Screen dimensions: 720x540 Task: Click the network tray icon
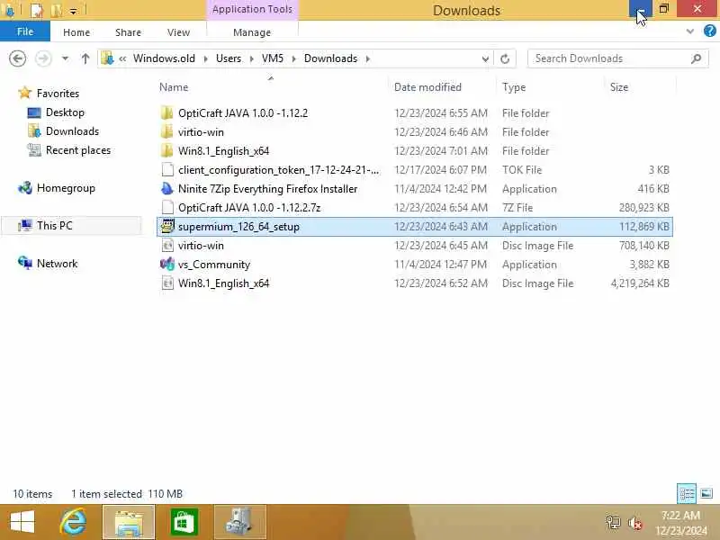tap(613, 523)
